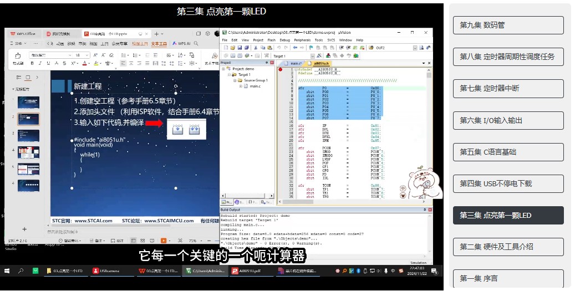Image resolution: width=575 pixels, height=291 pixels.
Task: Click the New file icon in µVision
Action: pyautogui.click(x=226, y=48)
